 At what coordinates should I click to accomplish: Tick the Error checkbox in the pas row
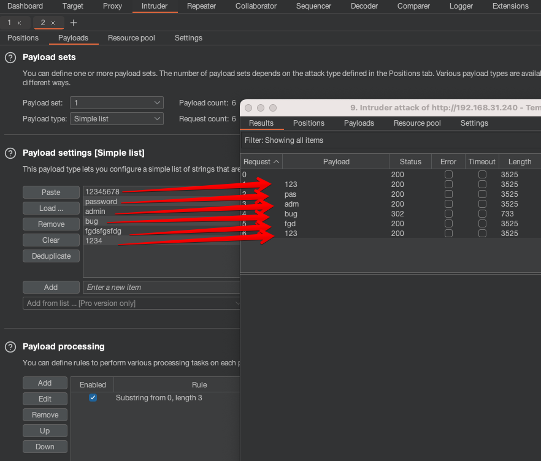coord(448,194)
